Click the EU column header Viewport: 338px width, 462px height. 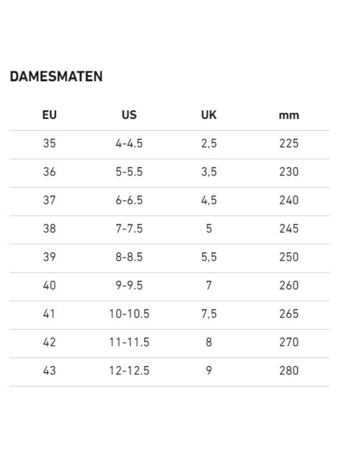coord(49,115)
